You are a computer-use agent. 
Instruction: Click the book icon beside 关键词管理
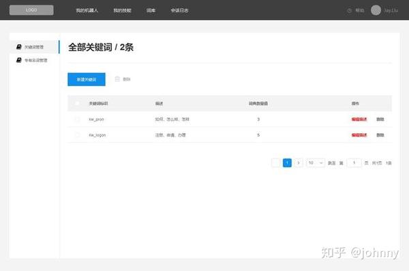click(19, 47)
